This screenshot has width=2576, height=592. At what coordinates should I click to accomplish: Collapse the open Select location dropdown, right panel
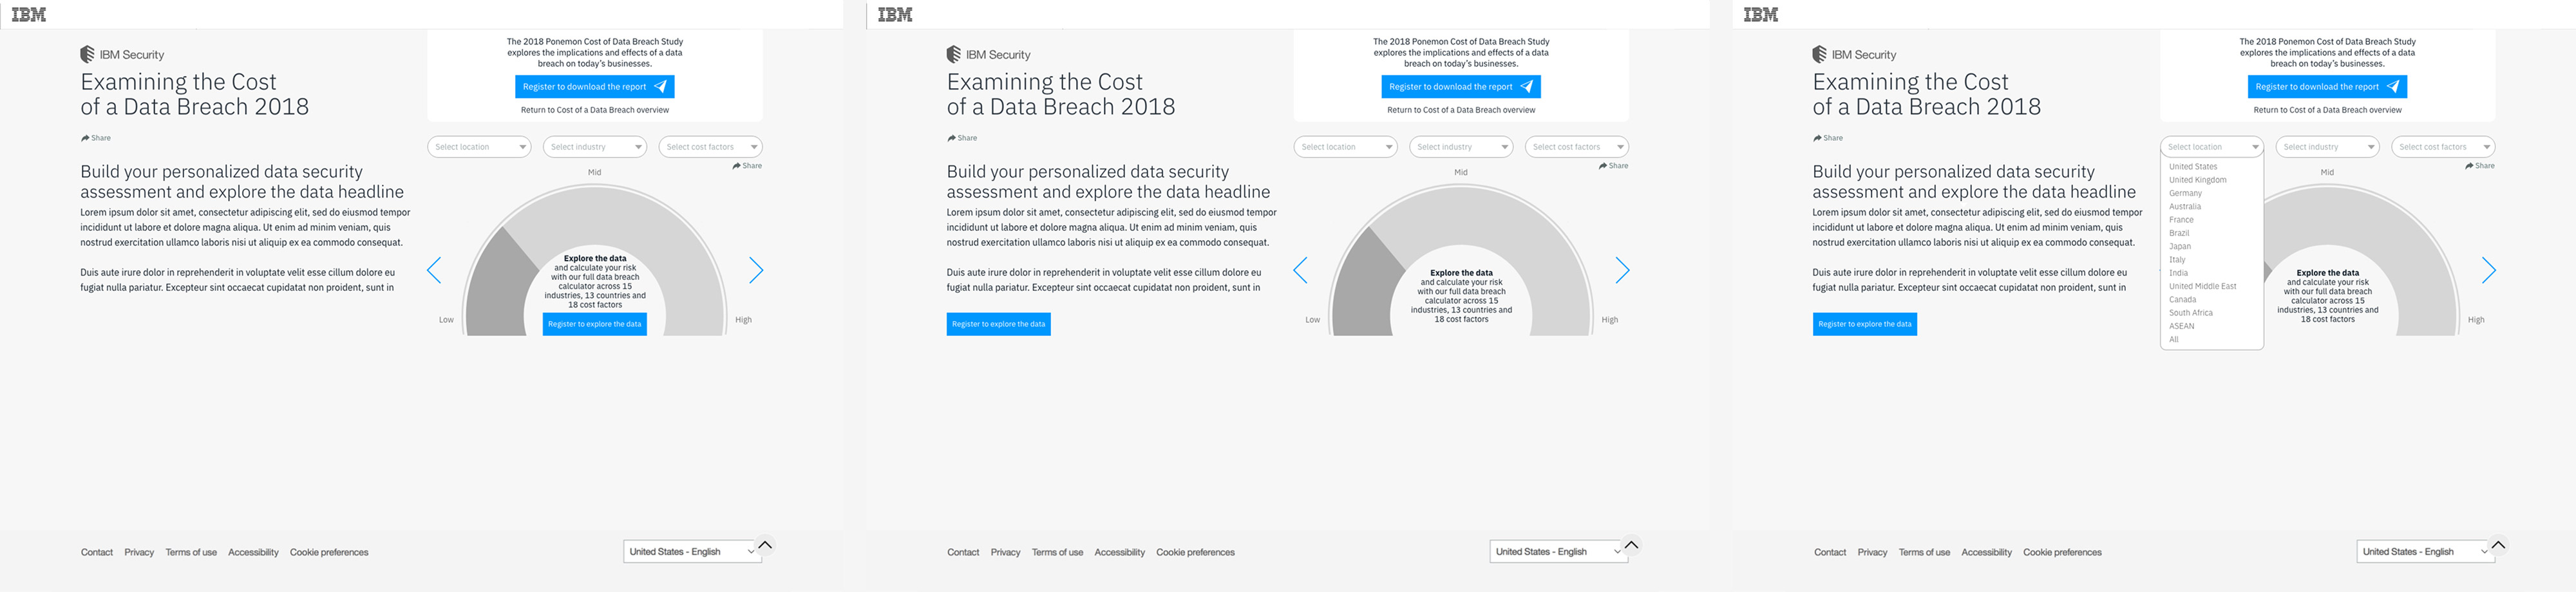(x=2212, y=147)
